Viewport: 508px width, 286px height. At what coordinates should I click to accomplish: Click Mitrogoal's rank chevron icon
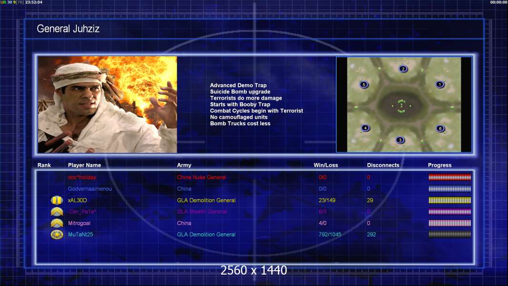(57, 223)
